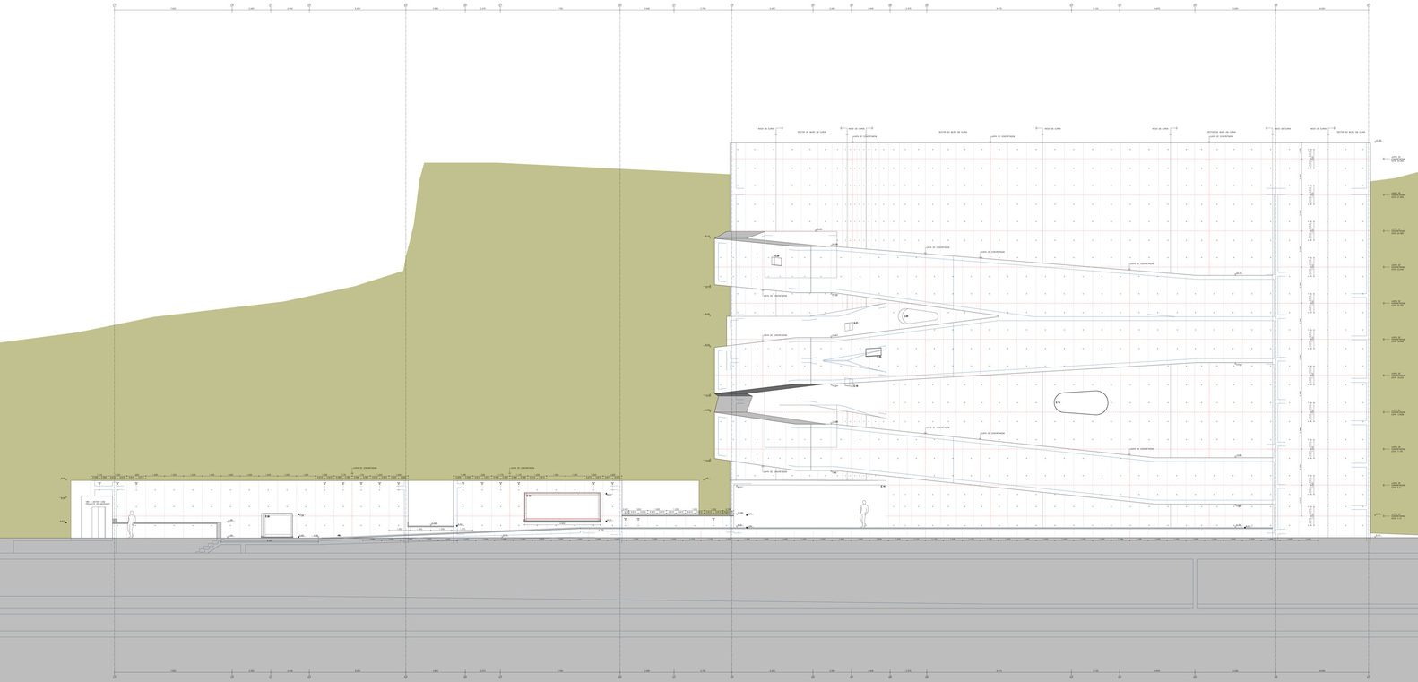Select the red-outlined rectangular window
1418x682 pixels.
562,506
